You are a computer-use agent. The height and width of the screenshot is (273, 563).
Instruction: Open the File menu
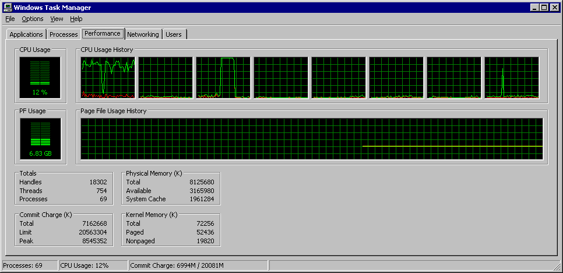pyautogui.click(x=10, y=19)
